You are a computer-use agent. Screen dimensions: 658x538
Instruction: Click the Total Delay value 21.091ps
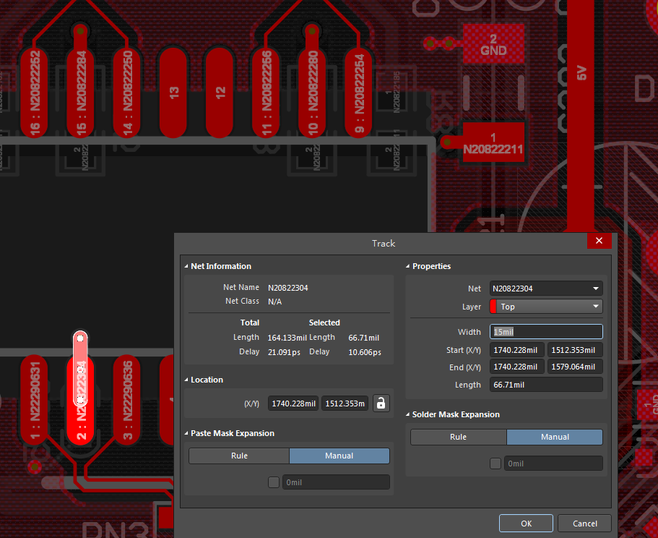pyautogui.click(x=284, y=352)
